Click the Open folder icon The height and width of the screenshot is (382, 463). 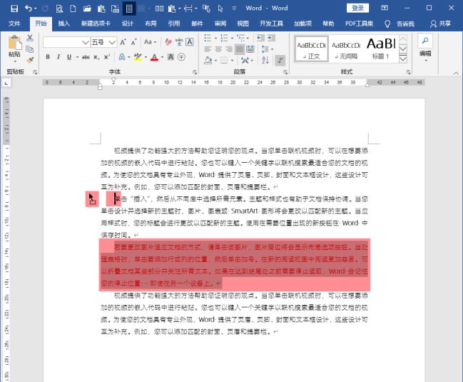click(87, 9)
